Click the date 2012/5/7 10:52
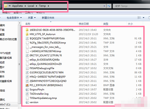 [88, 68]
